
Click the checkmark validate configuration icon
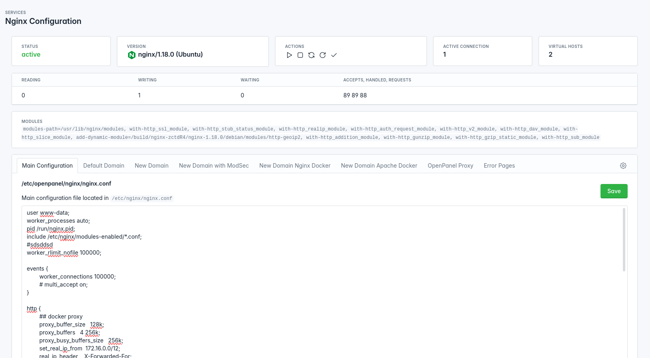point(334,55)
